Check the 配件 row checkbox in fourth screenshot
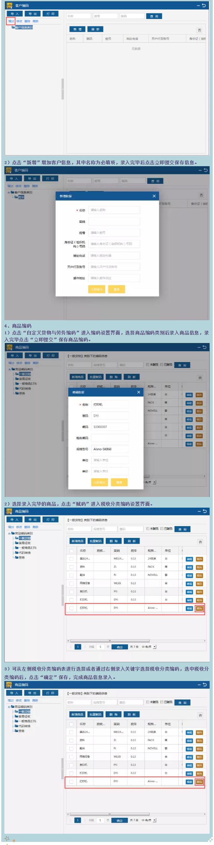 71,575
